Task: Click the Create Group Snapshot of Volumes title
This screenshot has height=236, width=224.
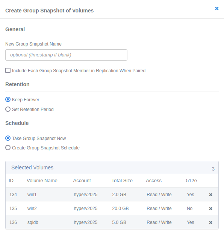Action: [50, 11]
